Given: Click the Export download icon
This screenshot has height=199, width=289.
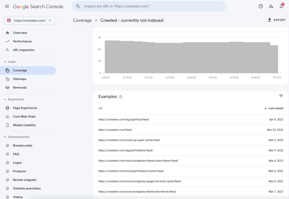Looking at the screenshot, I should click(270, 20).
